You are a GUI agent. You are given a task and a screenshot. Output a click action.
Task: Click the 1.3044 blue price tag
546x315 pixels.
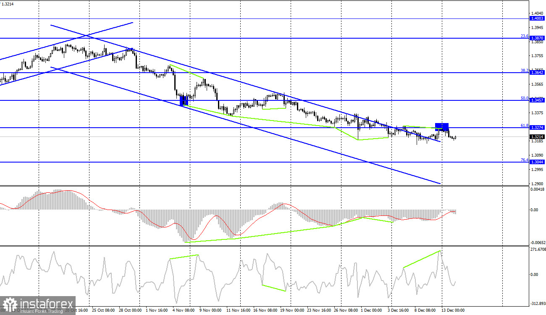coord(537,162)
